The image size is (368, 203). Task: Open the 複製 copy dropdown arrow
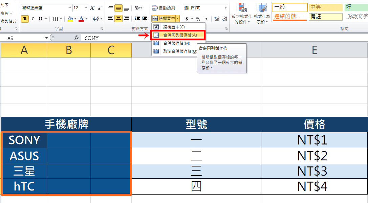[11, 13]
